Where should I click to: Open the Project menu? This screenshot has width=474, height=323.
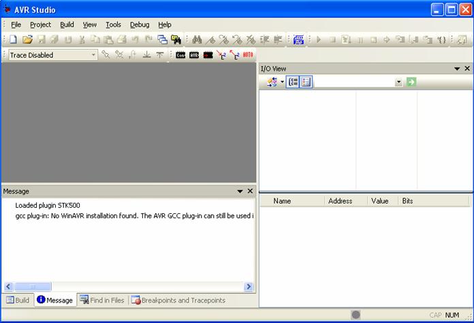click(40, 25)
